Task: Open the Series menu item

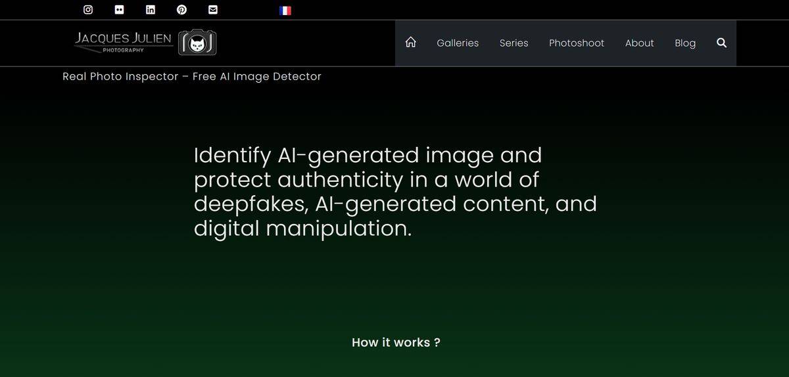Action: click(514, 43)
